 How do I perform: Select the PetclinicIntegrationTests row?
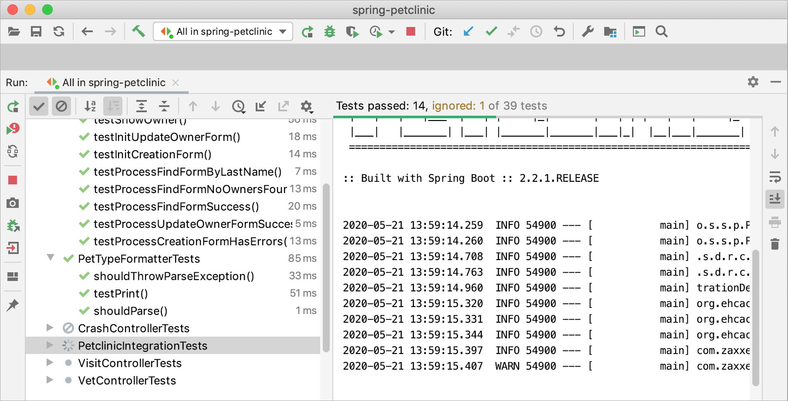point(173,345)
